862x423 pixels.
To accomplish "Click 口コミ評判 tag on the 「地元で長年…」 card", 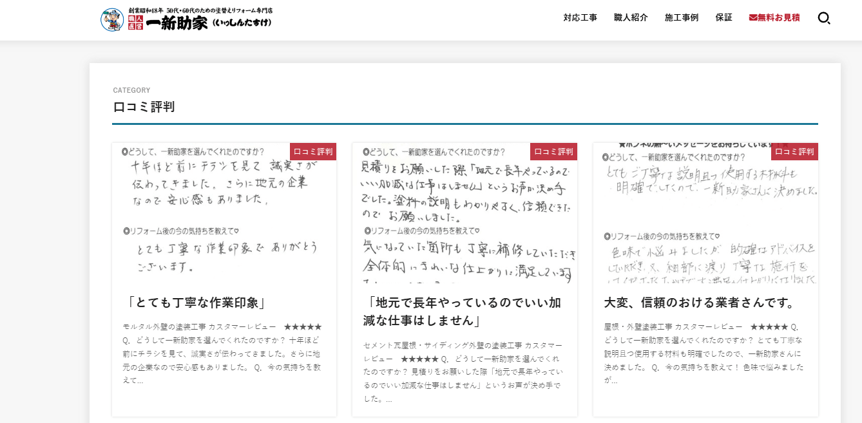I will [x=553, y=152].
